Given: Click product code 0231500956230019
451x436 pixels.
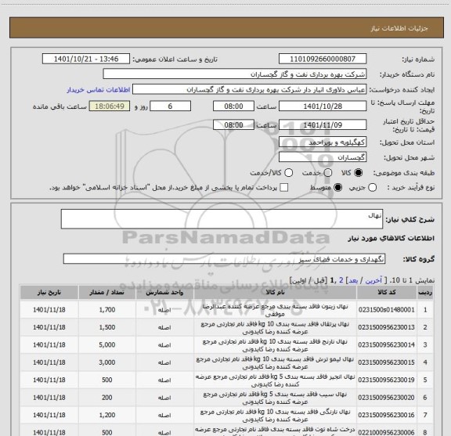Looking at the screenshot, I should tap(387, 380).
